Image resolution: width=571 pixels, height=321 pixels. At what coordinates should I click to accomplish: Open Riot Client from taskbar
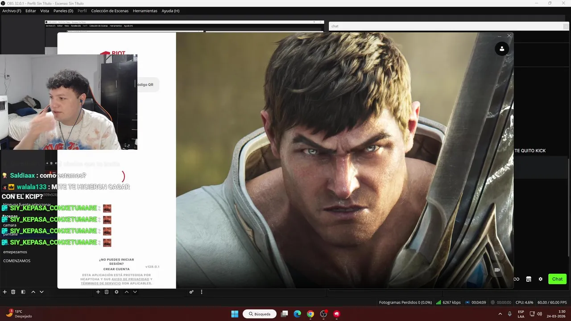[x=337, y=314]
